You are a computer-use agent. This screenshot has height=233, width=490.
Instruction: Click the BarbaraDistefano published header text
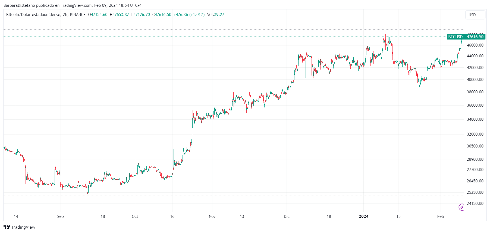click(x=73, y=5)
